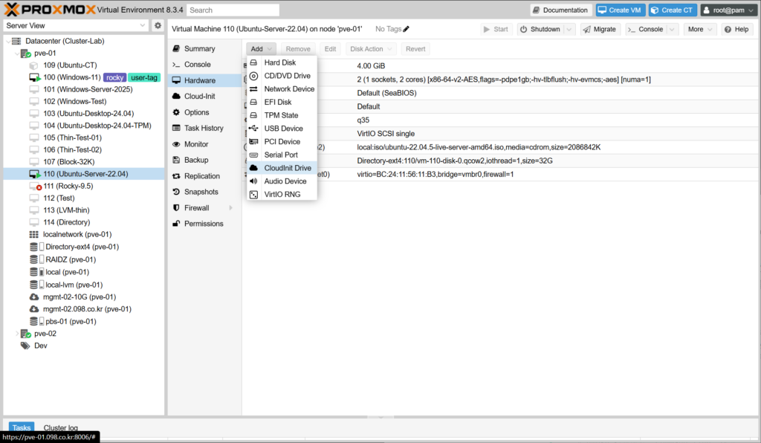Select the RAIDZ storage icon
This screenshot has height=443, width=761.
pos(34,259)
